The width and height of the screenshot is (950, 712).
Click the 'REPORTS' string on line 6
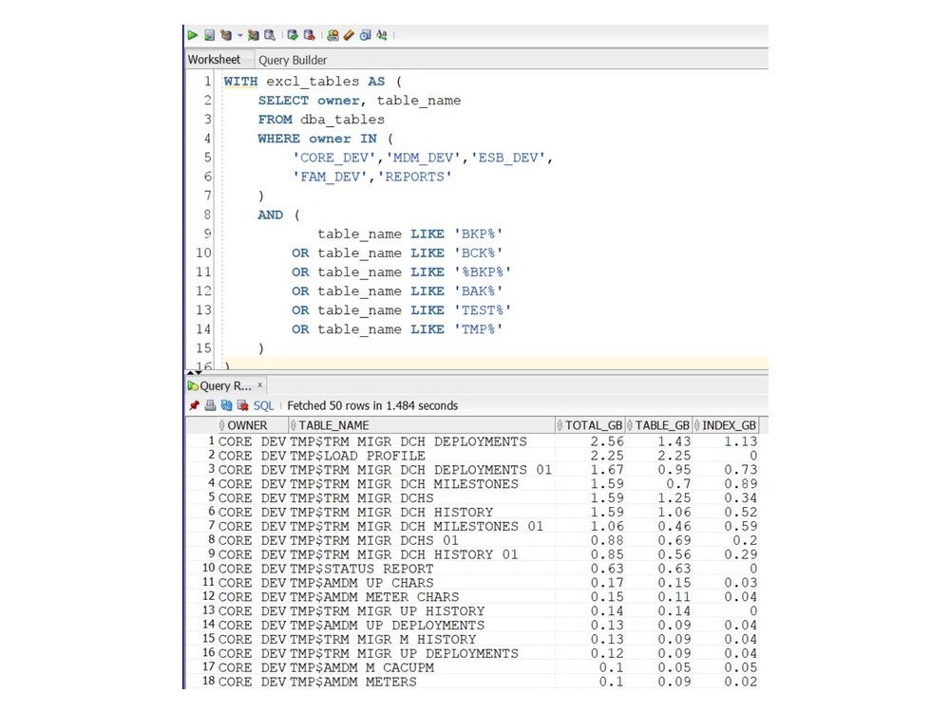(x=415, y=177)
